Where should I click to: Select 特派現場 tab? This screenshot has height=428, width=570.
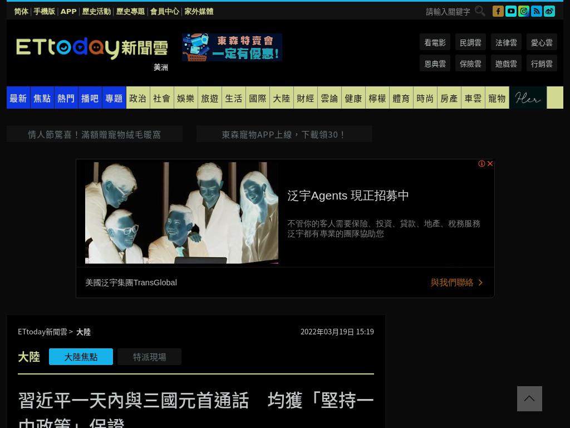pos(149,357)
